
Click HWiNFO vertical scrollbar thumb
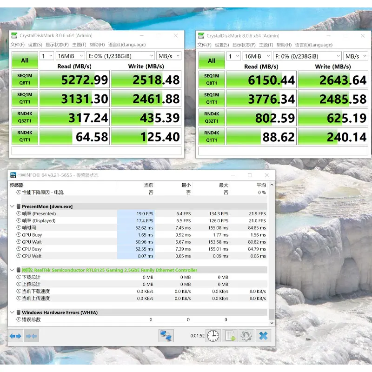click(x=272, y=314)
